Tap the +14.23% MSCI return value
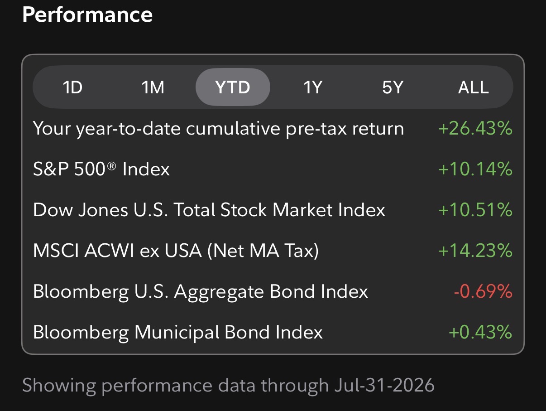The width and height of the screenshot is (546, 411). click(x=475, y=251)
